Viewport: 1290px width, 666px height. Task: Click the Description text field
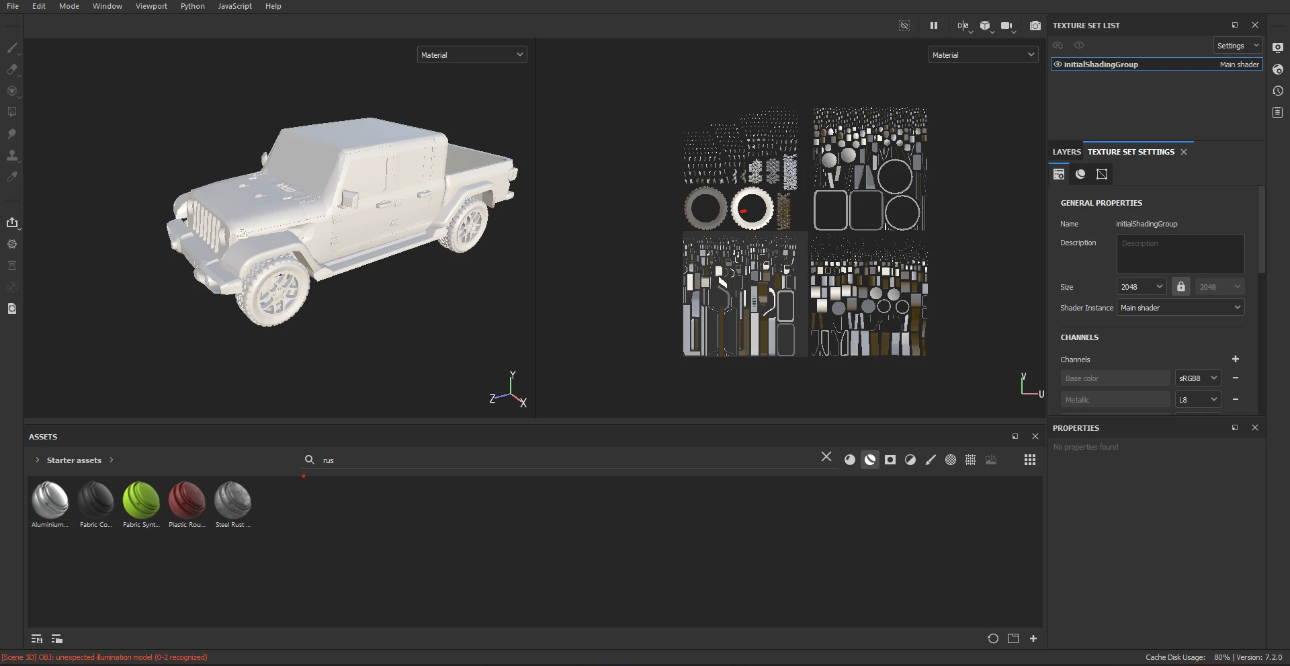1180,253
